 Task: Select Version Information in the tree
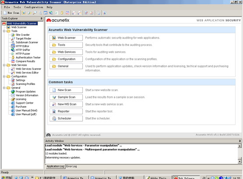[27, 95]
